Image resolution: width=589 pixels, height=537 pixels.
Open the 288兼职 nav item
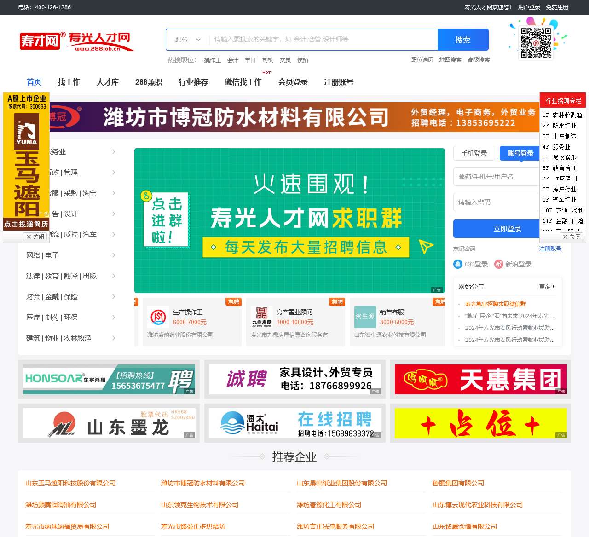(149, 82)
